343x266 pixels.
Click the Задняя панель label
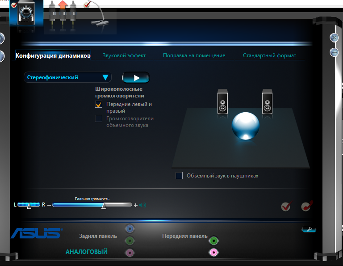98,236
